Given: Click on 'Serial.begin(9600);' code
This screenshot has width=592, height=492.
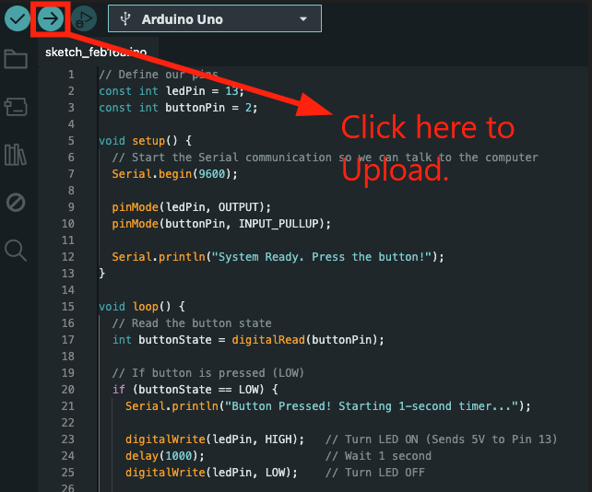Looking at the screenshot, I should tap(175, 174).
